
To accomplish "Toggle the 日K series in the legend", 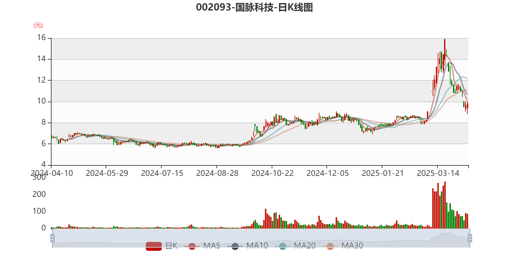I will click(x=162, y=246).
